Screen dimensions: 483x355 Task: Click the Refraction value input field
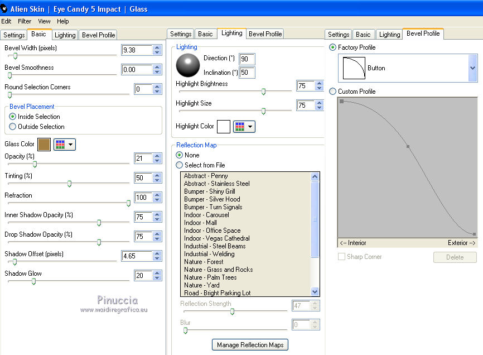point(143,198)
